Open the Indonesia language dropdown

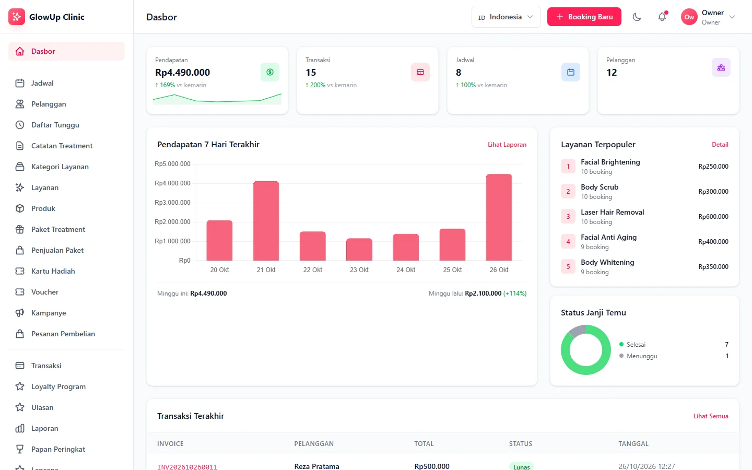[x=506, y=17]
